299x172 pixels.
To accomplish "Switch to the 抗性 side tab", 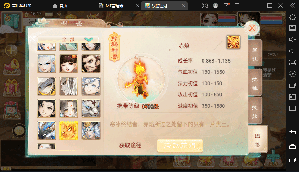I will coord(255,83).
